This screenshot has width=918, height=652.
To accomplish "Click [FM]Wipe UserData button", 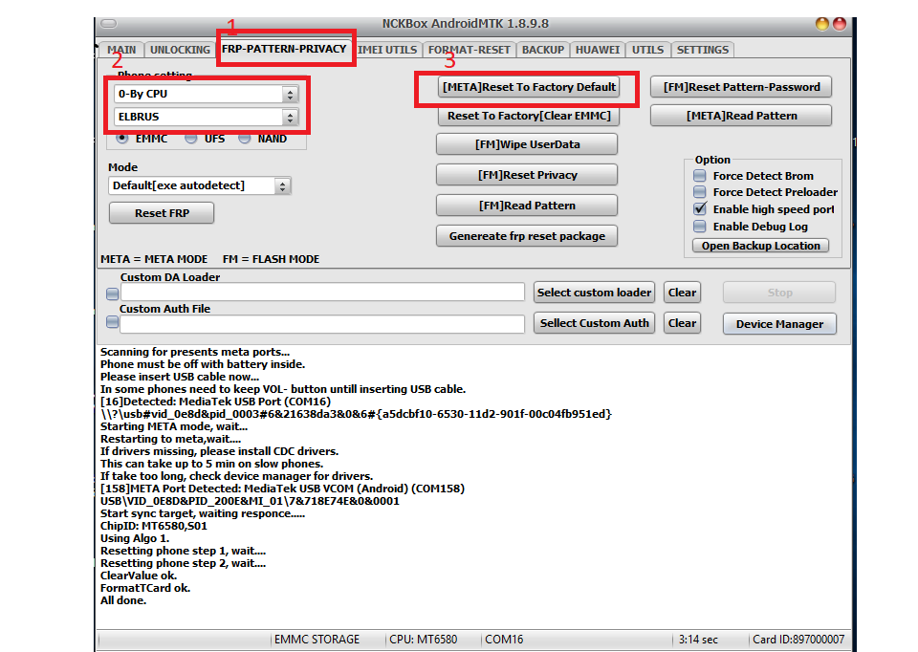I will (x=527, y=144).
